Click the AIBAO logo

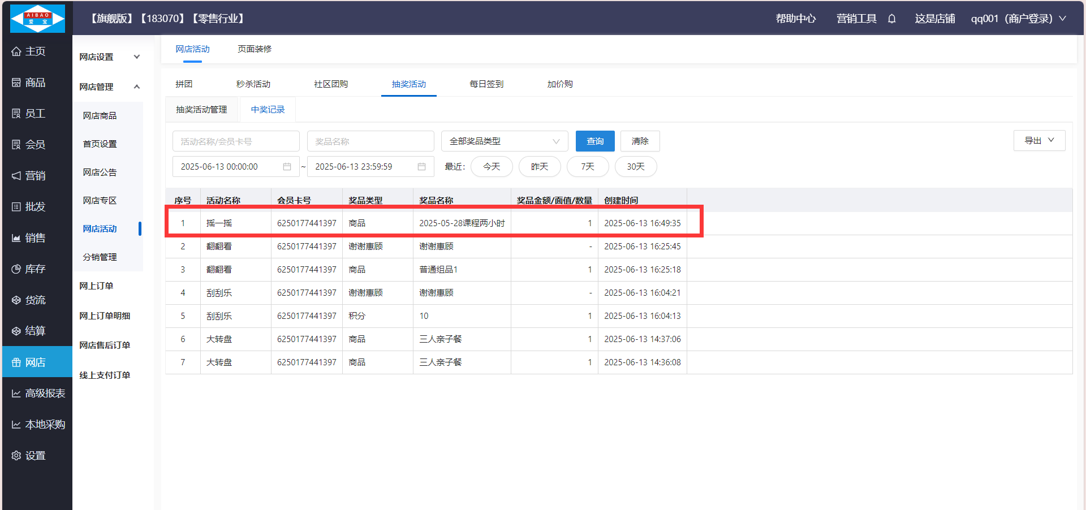[37, 19]
